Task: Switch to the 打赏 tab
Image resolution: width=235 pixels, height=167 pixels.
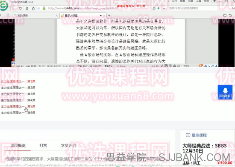Action: coord(43,145)
